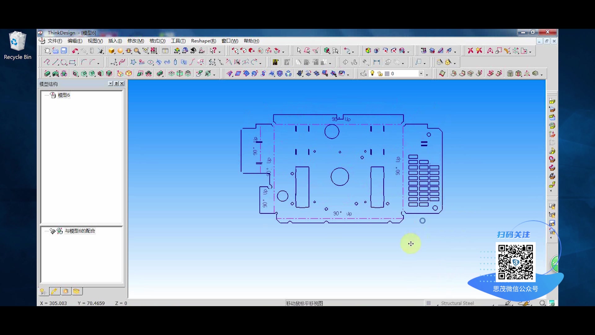Open the layer number dropdown showing 0
595x335 pixels.
tap(421, 73)
